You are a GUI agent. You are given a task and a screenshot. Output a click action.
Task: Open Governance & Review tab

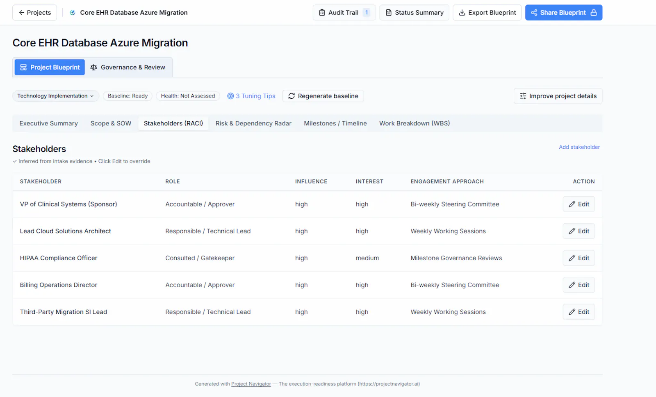pos(128,67)
